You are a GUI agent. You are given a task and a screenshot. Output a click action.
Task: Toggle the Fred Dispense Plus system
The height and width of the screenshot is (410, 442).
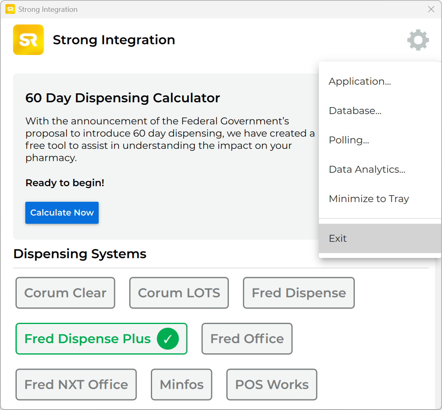[x=102, y=339]
